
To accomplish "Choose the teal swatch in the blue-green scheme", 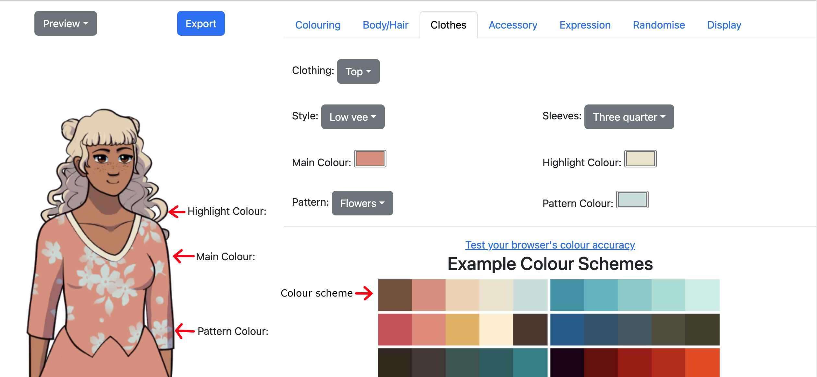I will [567, 295].
